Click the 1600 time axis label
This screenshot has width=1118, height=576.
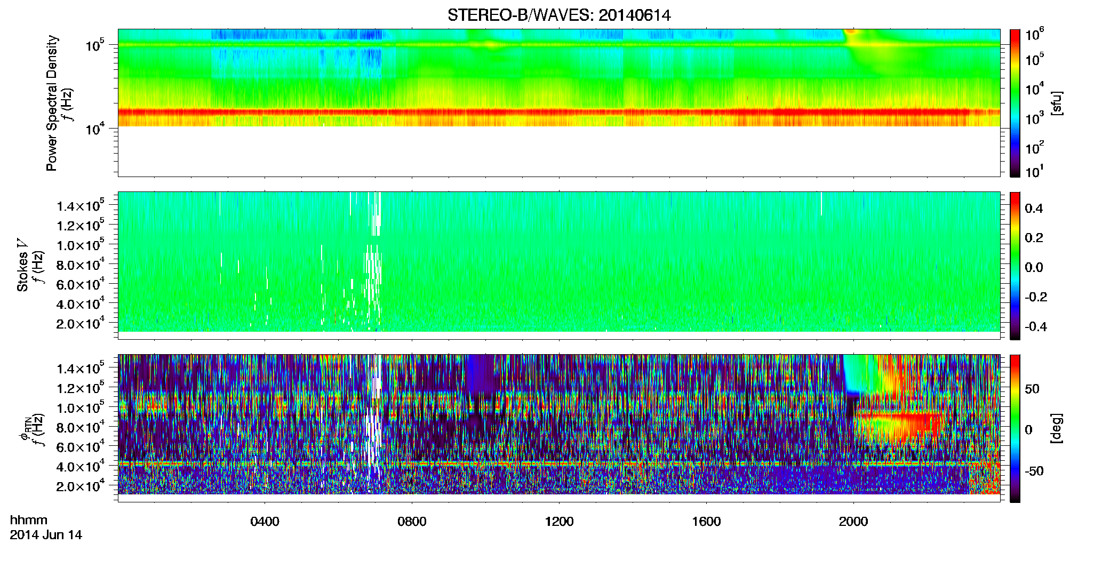[x=706, y=522]
